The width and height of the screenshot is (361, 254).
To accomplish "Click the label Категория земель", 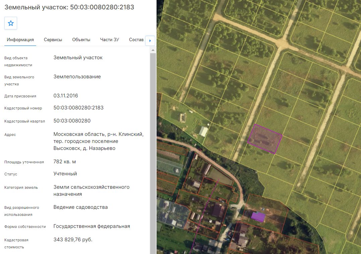I will tap(21, 187).
